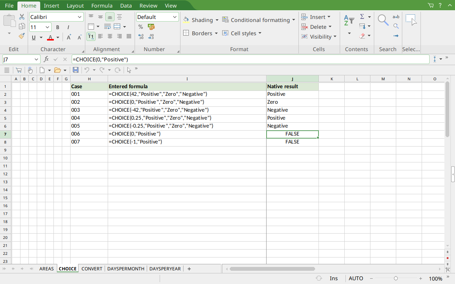
Task: Click the Undo arrow icon
Action: point(87,70)
